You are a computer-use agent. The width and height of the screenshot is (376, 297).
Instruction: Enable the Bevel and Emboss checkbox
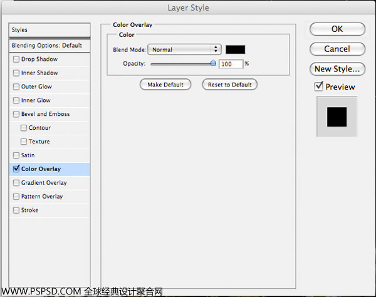(16, 114)
